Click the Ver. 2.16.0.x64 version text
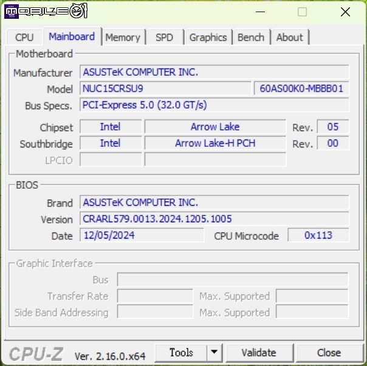 110,356
